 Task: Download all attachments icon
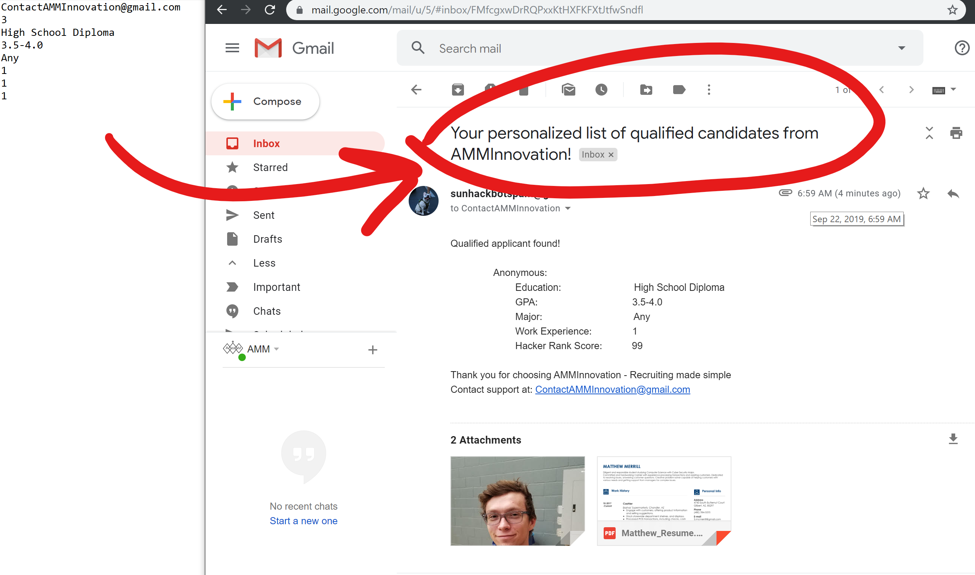pyautogui.click(x=953, y=439)
